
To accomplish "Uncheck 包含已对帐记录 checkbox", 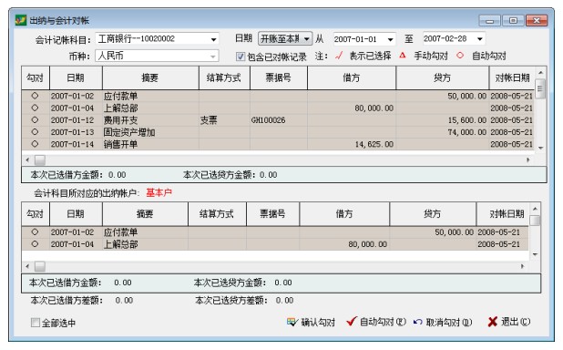I will tap(241, 57).
